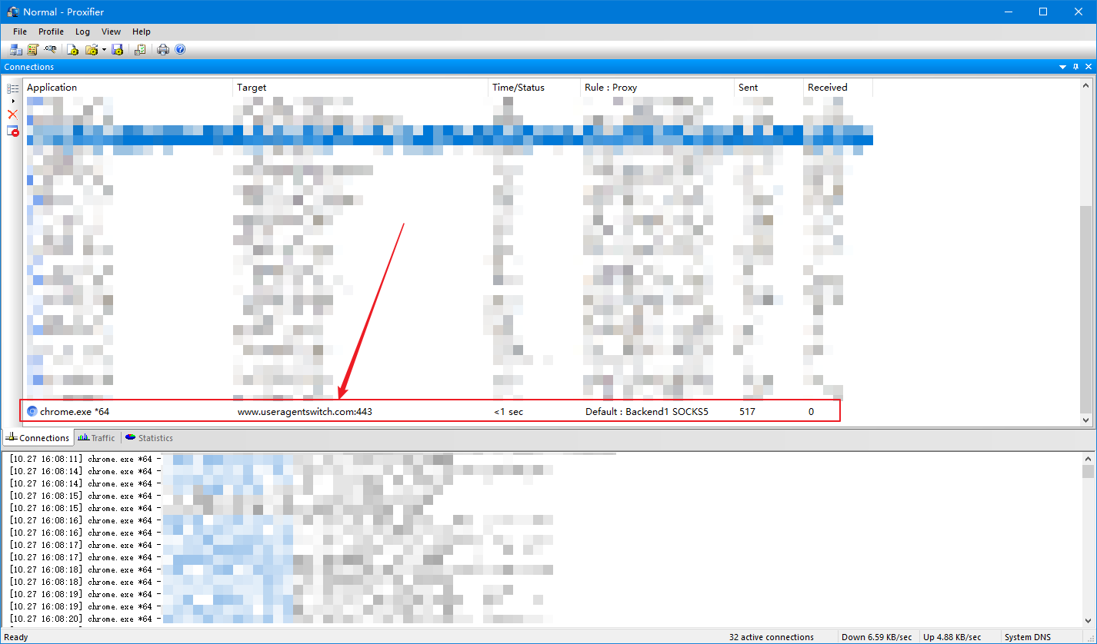Open Proxy Servers settings toolbar icon
1097x644 pixels.
click(x=15, y=50)
